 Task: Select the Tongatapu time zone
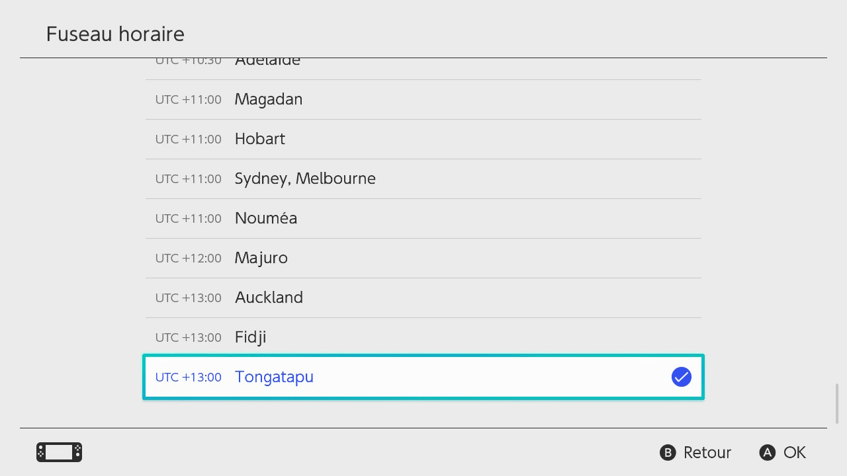point(423,377)
